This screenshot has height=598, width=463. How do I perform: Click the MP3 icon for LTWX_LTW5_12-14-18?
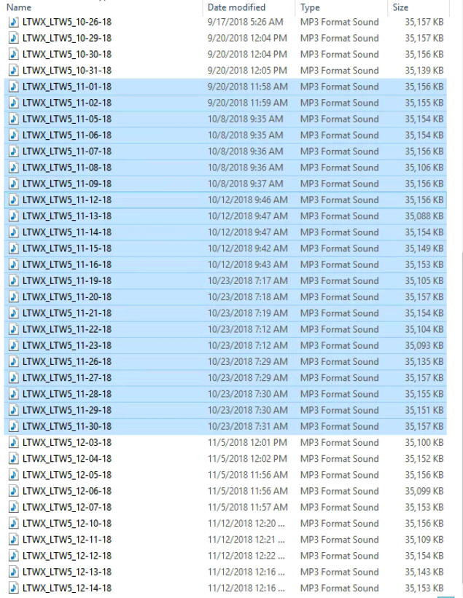click(14, 588)
